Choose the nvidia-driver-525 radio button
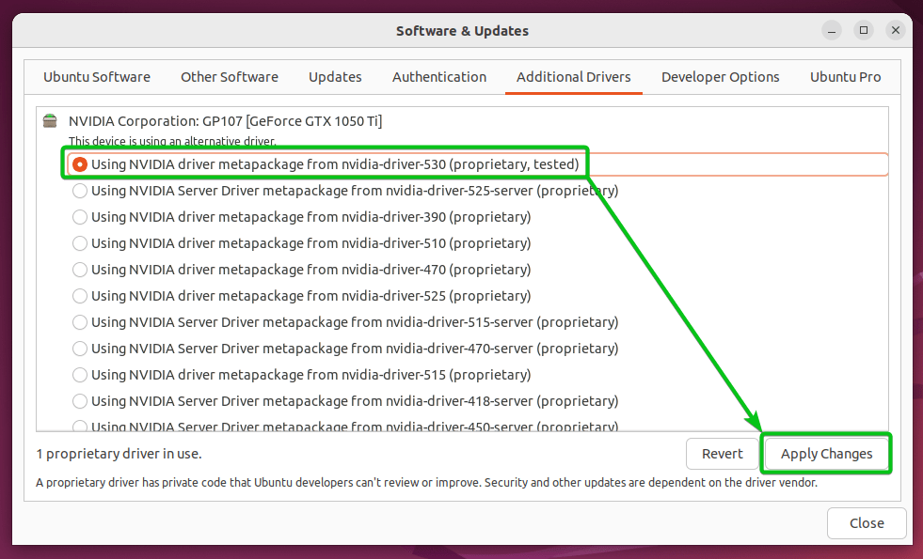 (x=79, y=296)
